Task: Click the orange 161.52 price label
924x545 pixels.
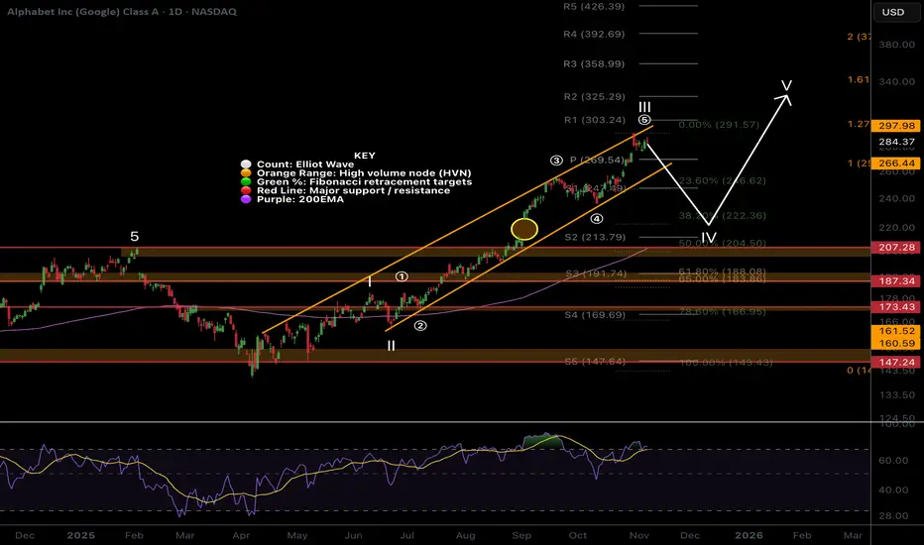Action: tap(896, 331)
